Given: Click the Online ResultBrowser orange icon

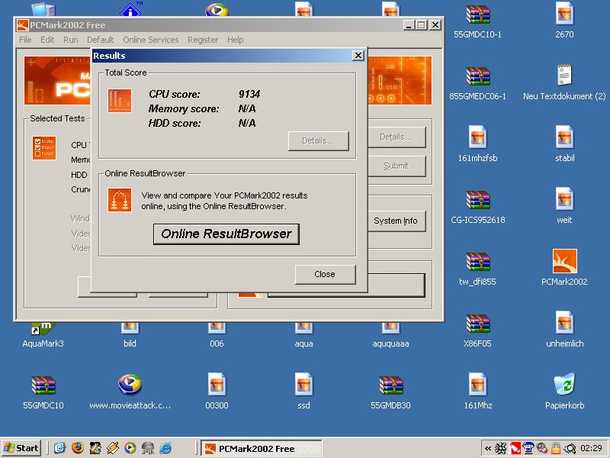Looking at the screenshot, I should tap(120, 200).
